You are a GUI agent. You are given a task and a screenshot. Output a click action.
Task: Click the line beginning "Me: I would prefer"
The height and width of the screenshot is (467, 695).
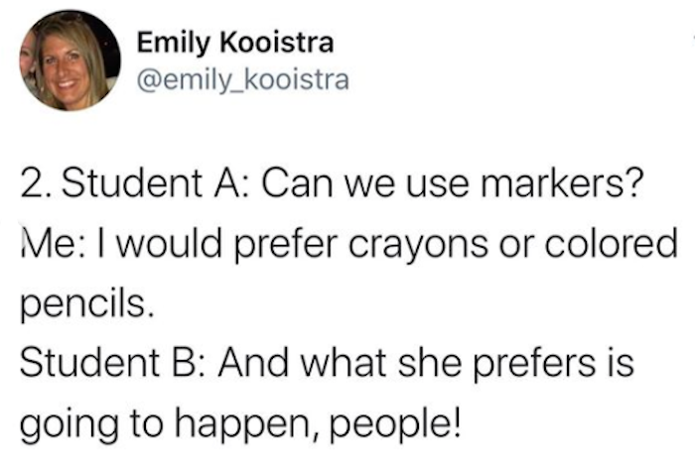point(348,244)
